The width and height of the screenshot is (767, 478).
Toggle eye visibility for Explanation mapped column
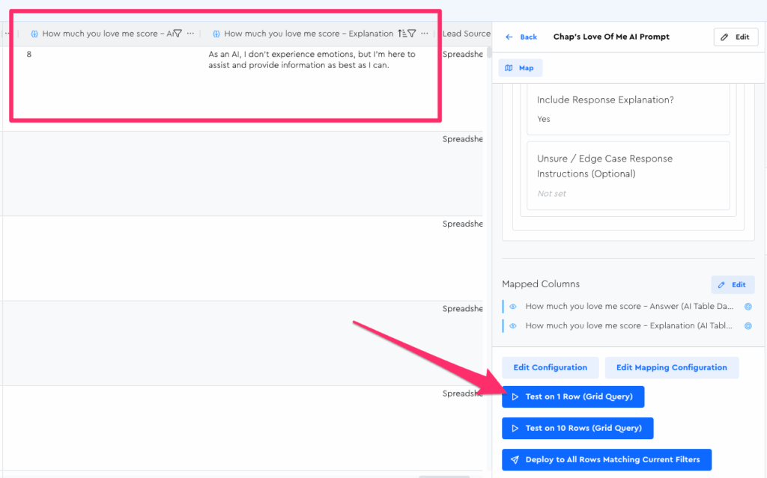[513, 326]
